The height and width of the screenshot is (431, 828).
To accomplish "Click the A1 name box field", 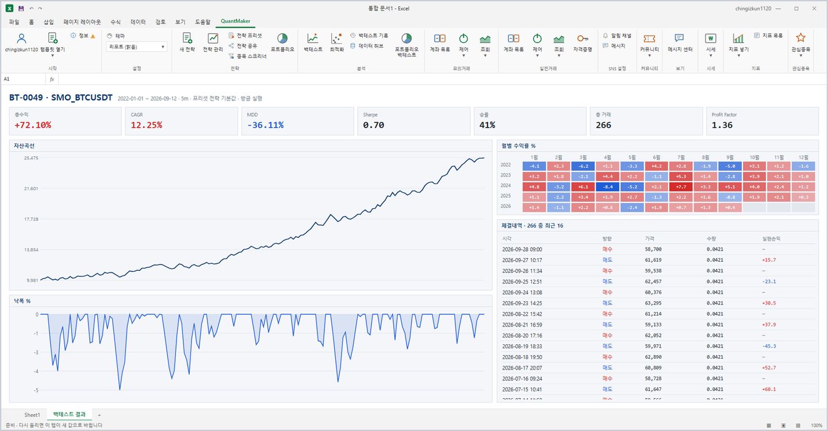I will [x=23, y=79].
